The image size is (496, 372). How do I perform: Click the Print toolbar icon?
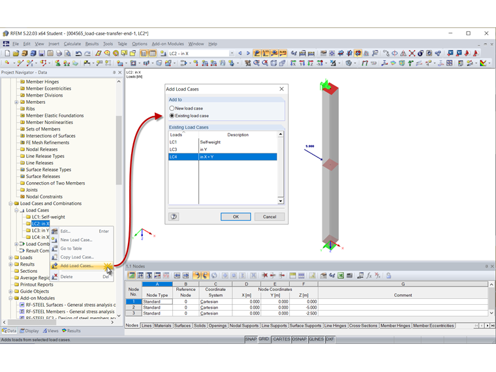pyautogui.click(x=59, y=53)
